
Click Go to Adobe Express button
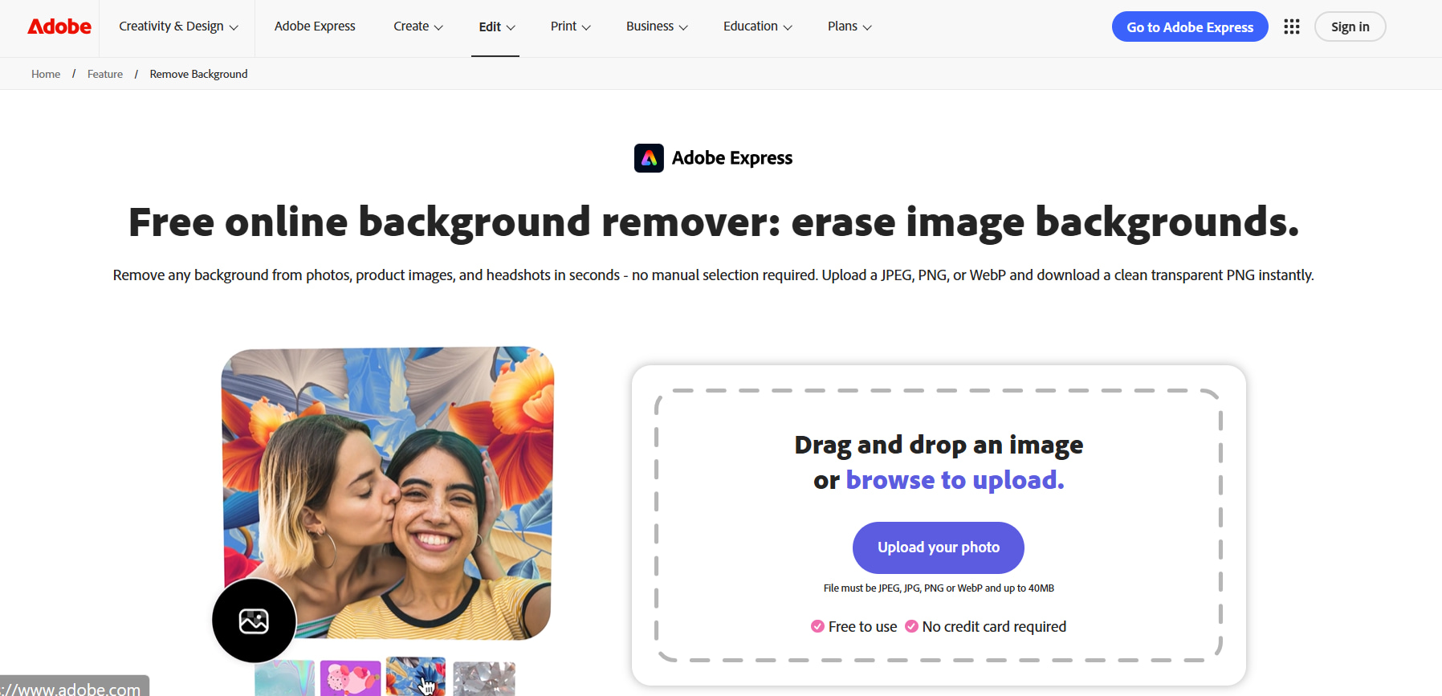tap(1190, 26)
